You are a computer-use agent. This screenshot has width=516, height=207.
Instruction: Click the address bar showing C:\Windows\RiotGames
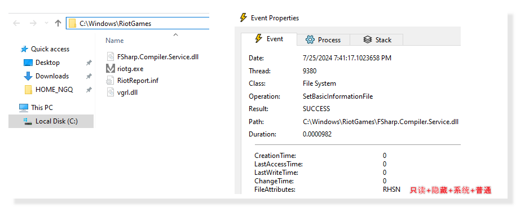click(138, 23)
